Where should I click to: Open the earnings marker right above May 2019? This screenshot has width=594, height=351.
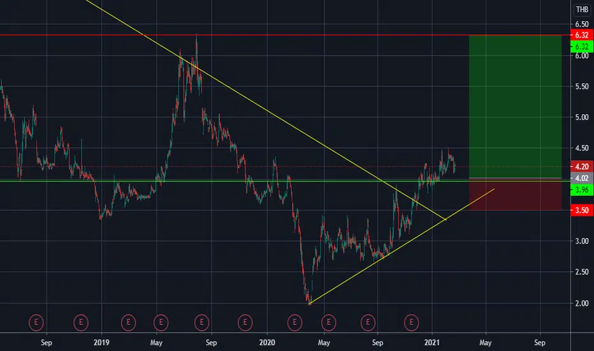point(161,322)
